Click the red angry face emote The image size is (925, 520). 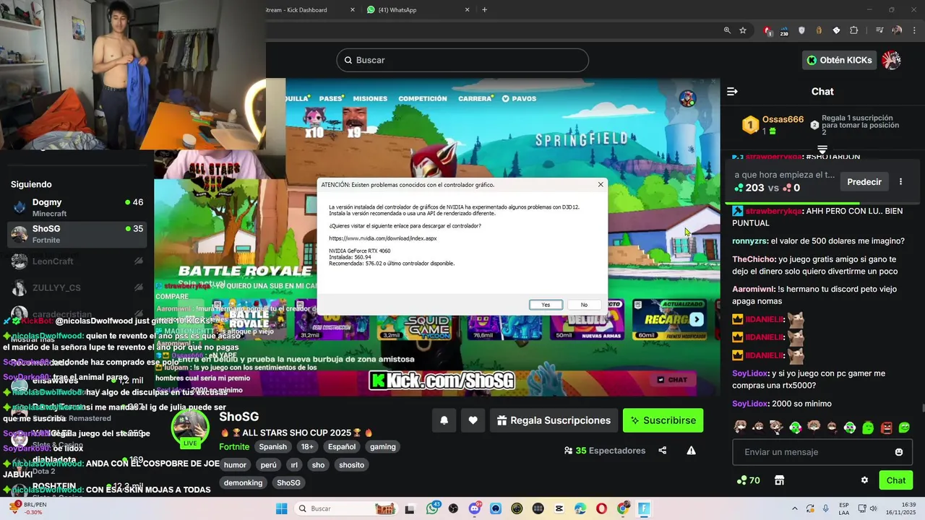[886, 428]
